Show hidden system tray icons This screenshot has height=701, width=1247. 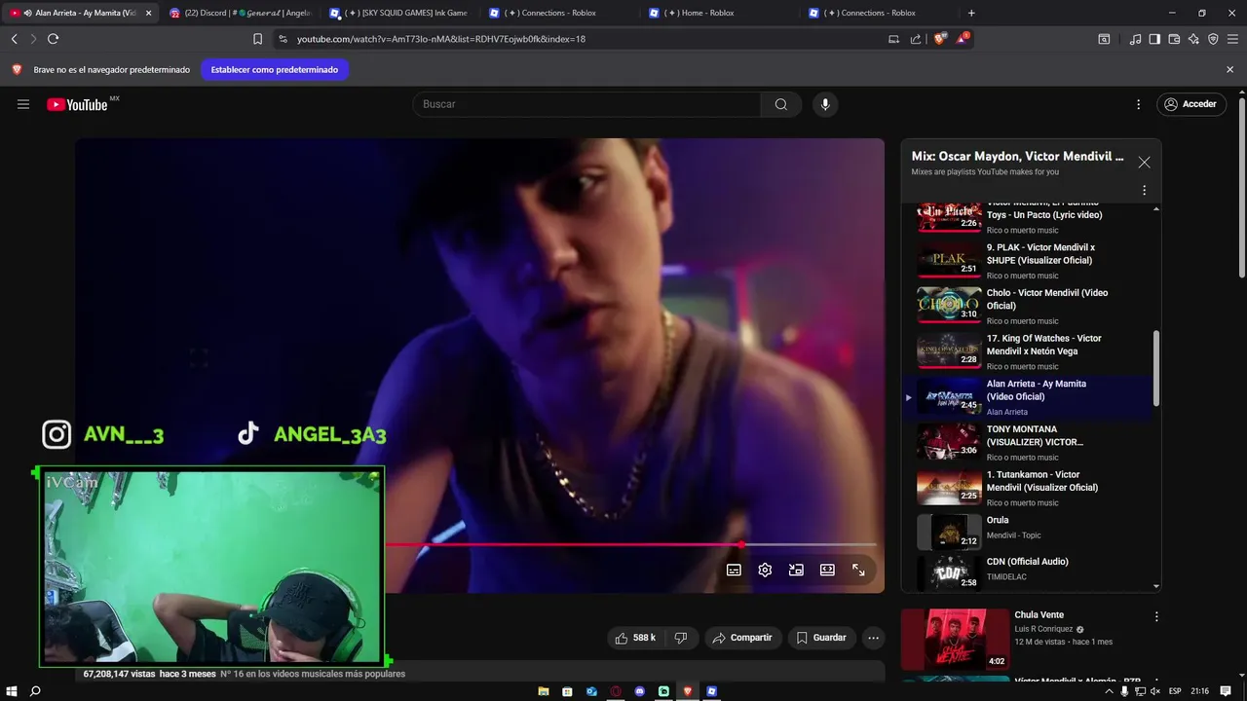[1108, 691]
